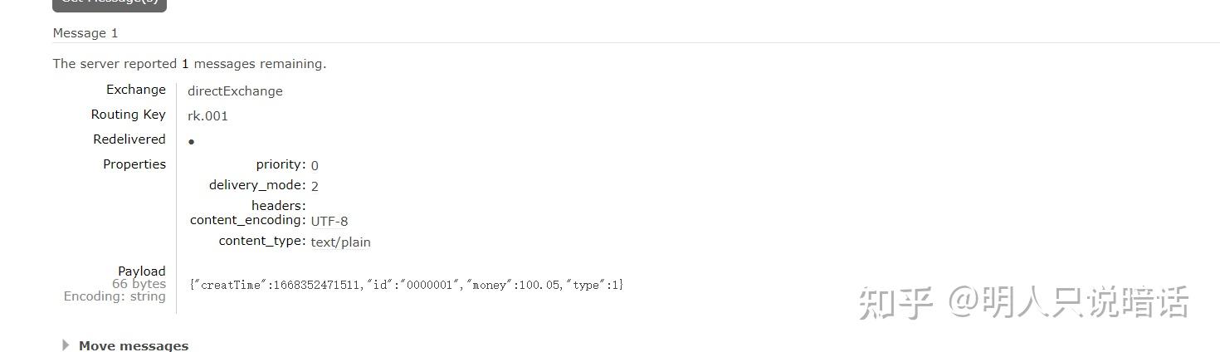Click the delivery_mode property label
Image resolution: width=1220 pixels, height=352 pixels.
[257, 185]
